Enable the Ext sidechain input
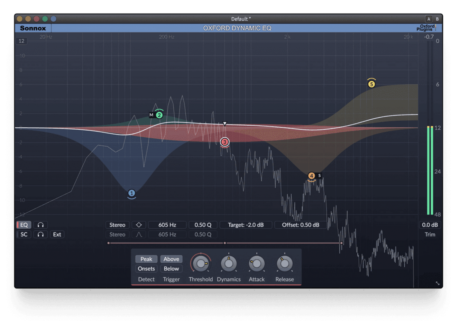 [x=57, y=234]
